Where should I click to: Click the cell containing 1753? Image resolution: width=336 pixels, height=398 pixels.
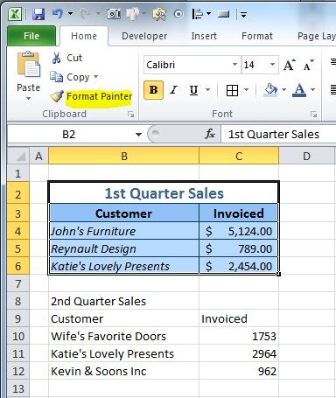tap(239, 336)
